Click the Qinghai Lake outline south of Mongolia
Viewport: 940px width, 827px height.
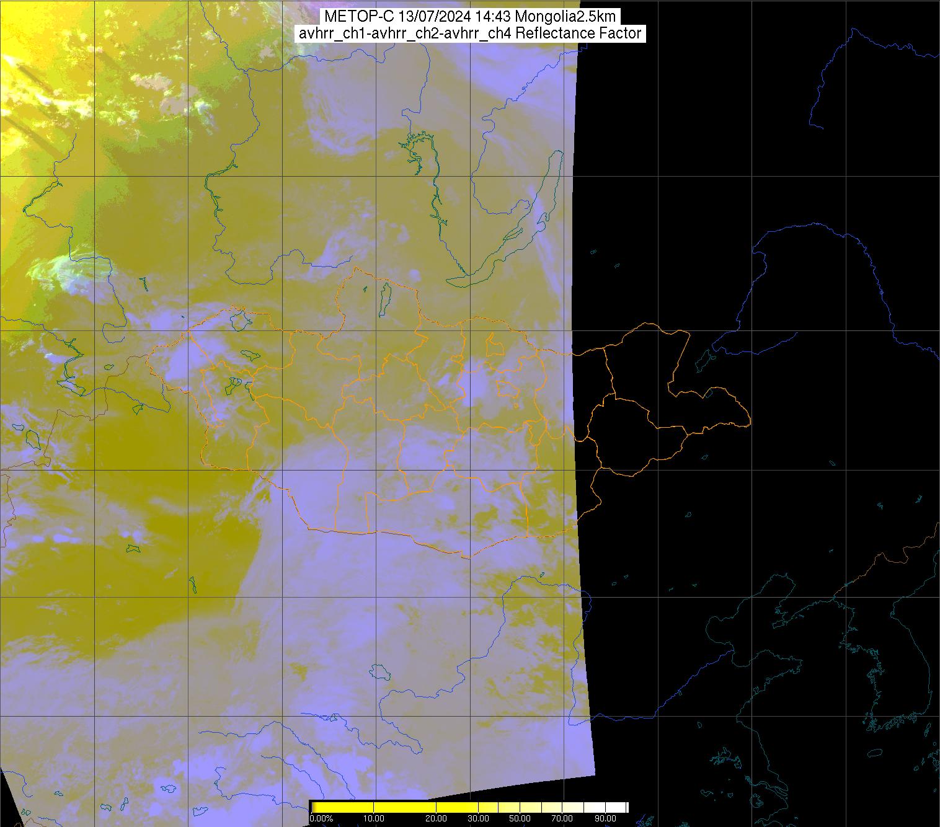tap(378, 671)
